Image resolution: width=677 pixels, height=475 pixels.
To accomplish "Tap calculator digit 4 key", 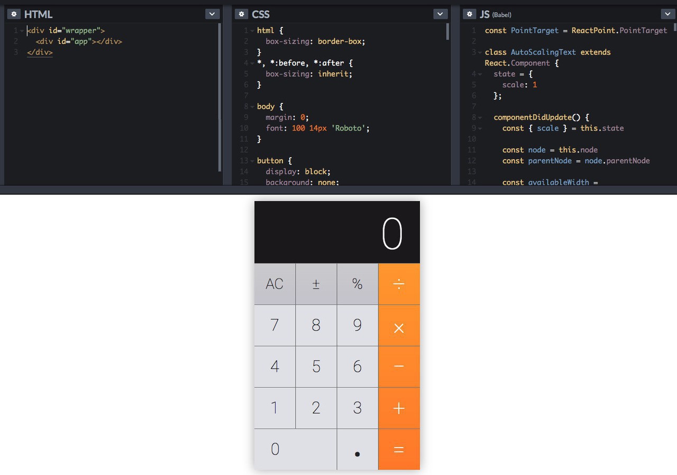I will coord(275,367).
